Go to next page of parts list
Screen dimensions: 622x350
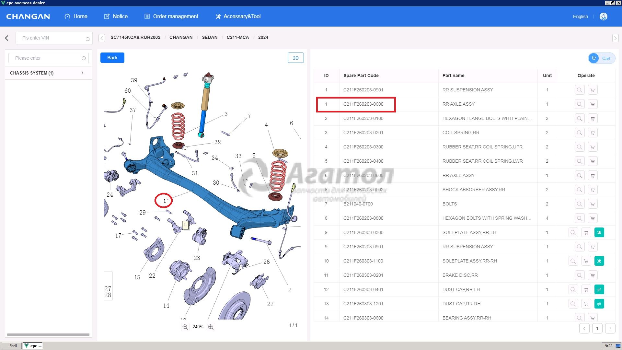[610, 328]
